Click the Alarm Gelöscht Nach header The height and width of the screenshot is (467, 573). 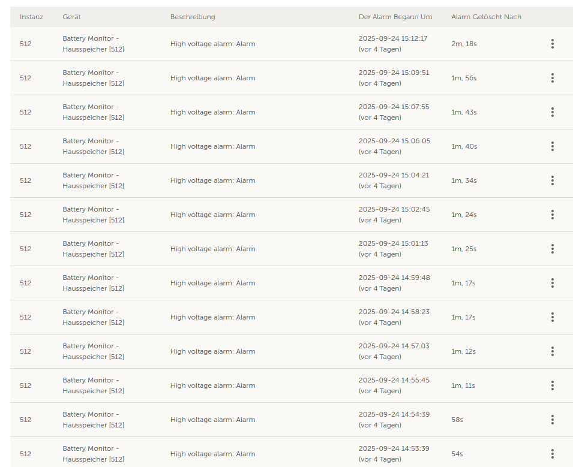486,17
